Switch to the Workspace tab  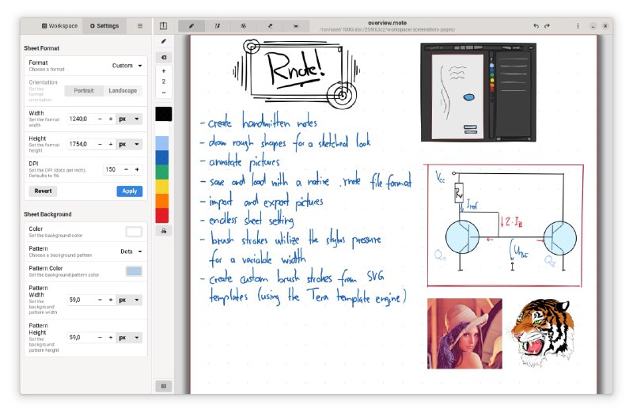60,26
